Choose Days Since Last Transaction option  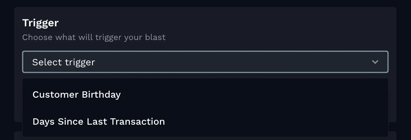click(x=205, y=122)
